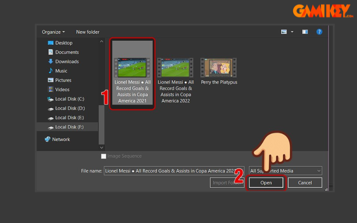Open Documents in sidebar

(67, 52)
